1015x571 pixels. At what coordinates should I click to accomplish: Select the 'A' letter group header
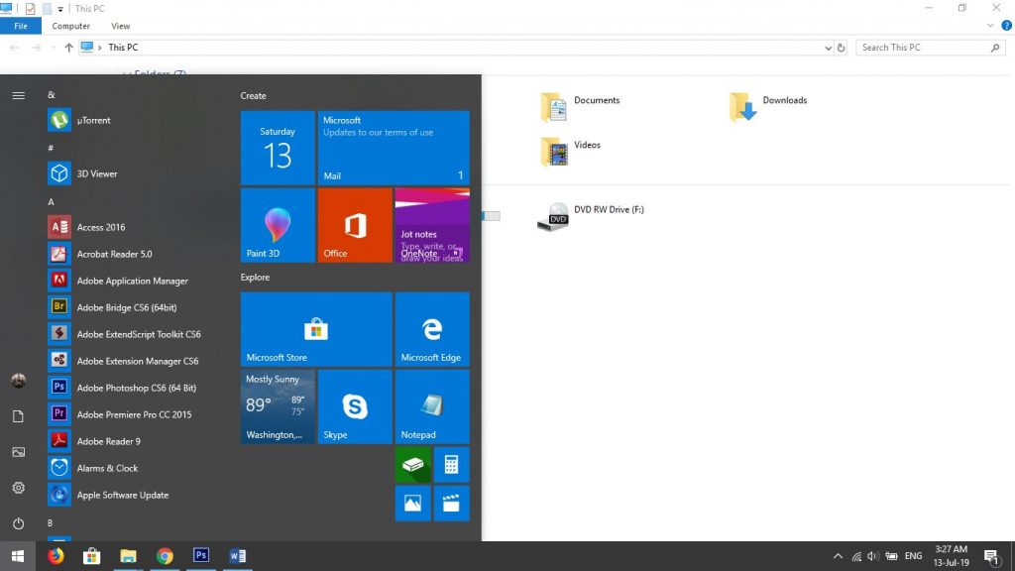point(51,202)
